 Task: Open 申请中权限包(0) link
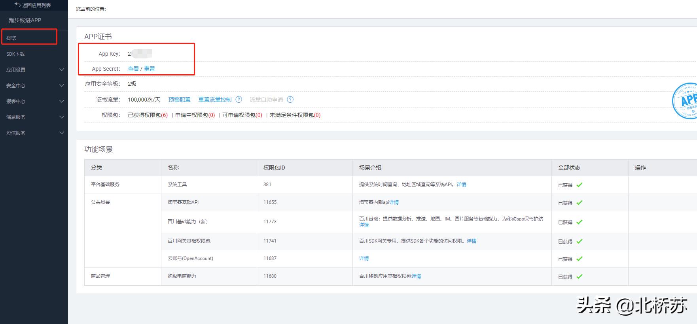coord(195,115)
